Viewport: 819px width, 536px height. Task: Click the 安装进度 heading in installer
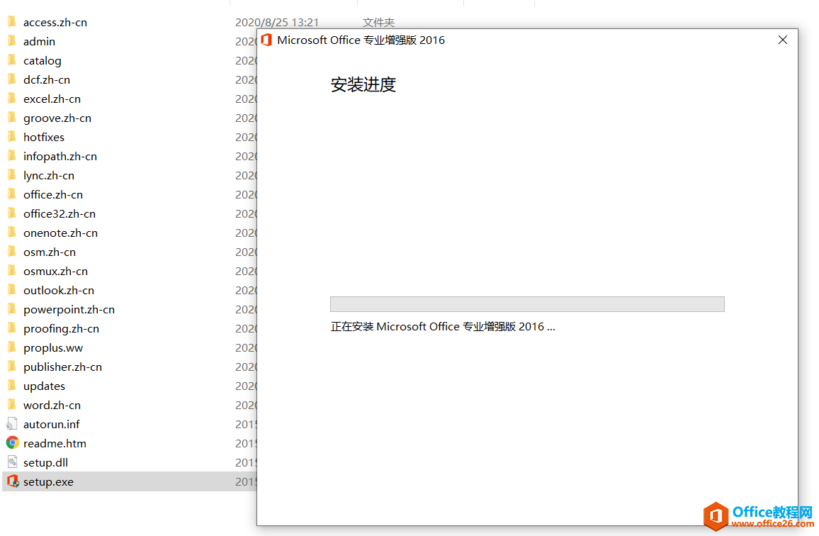(363, 84)
